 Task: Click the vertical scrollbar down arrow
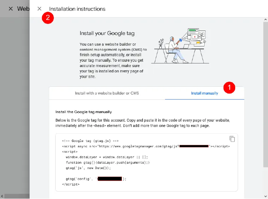[x=266, y=196]
